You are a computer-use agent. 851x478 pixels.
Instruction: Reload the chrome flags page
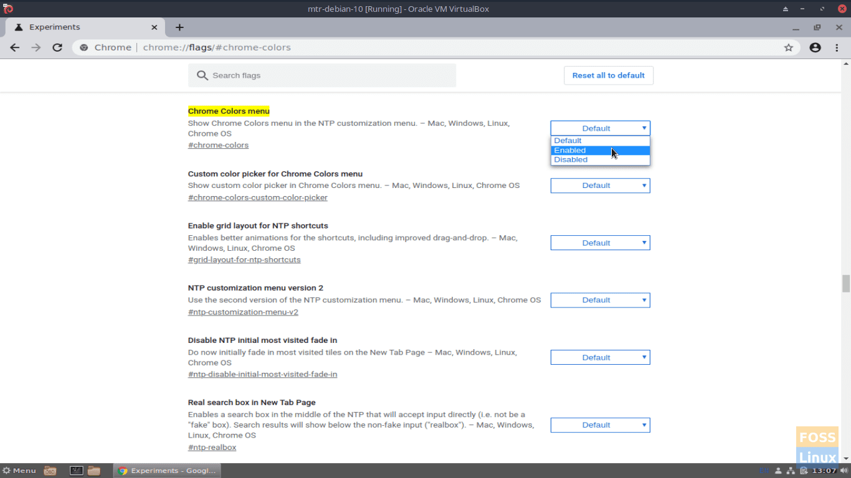pyautogui.click(x=57, y=47)
